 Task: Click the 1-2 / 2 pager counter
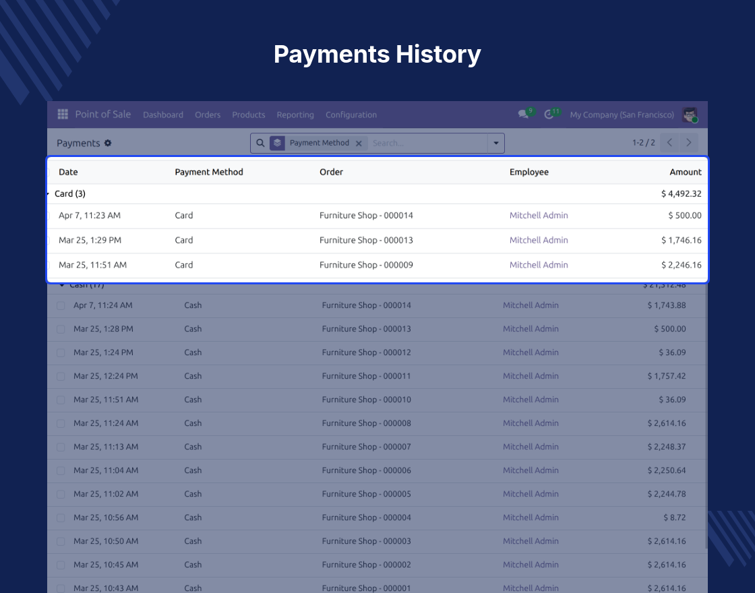click(x=644, y=142)
